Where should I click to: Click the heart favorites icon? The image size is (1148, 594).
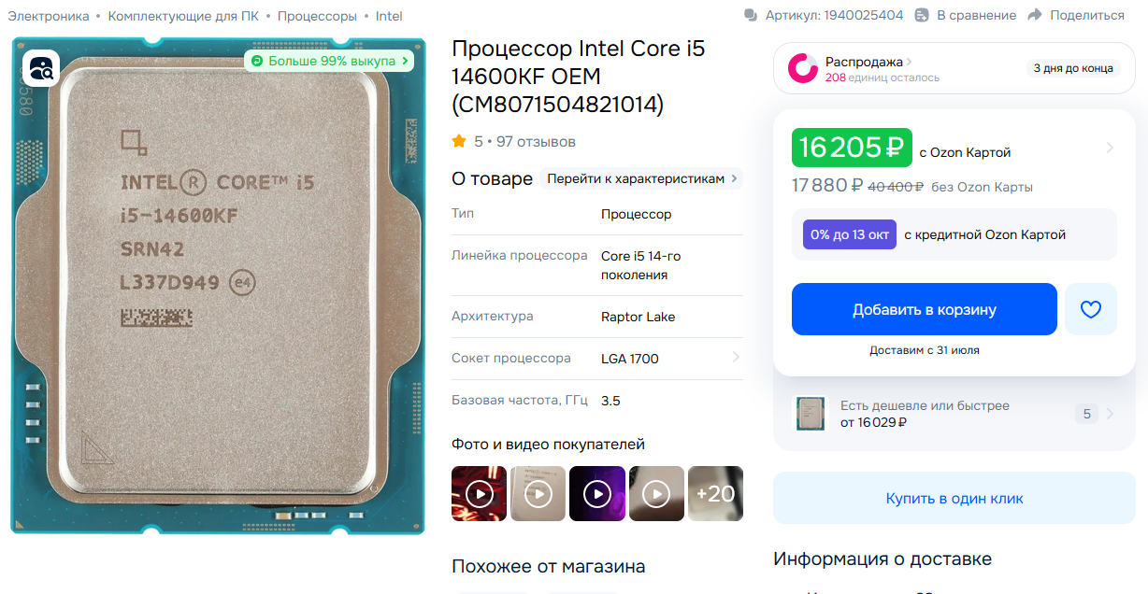pos(1091,309)
